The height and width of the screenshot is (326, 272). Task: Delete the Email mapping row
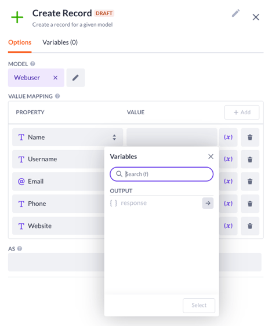[x=250, y=182]
